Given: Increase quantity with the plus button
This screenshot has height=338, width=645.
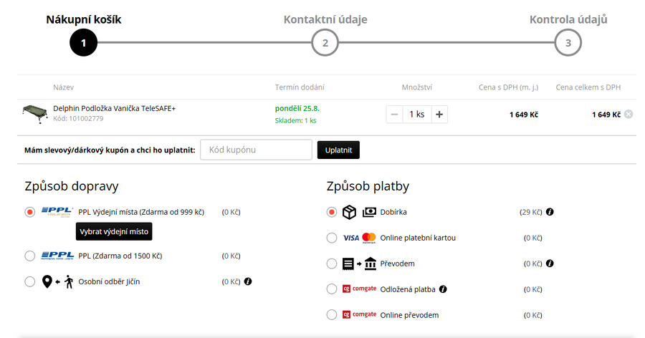Looking at the screenshot, I should [x=439, y=114].
